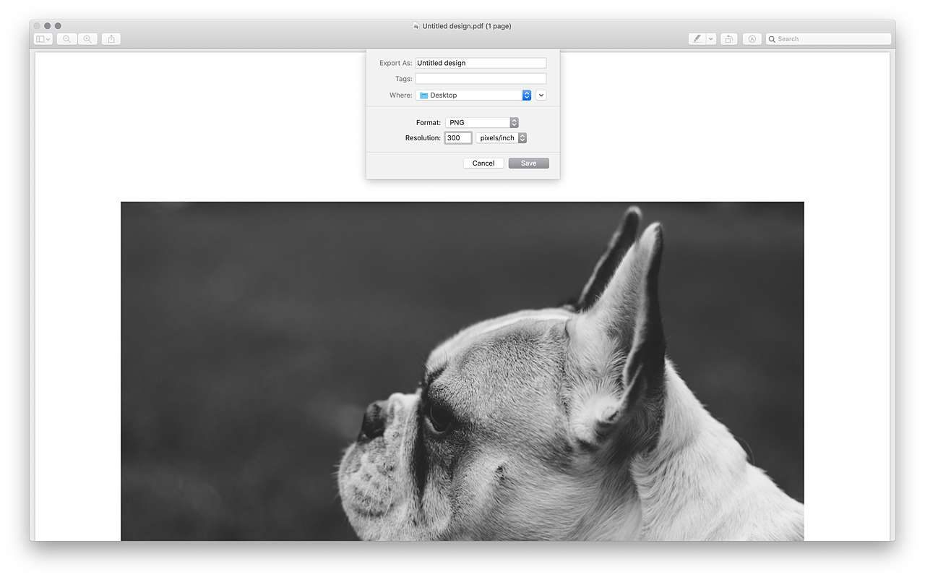Image resolution: width=925 pixels, height=580 pixels.
Task: Click the share toolbar icon
Action: [x=111, y=39]
